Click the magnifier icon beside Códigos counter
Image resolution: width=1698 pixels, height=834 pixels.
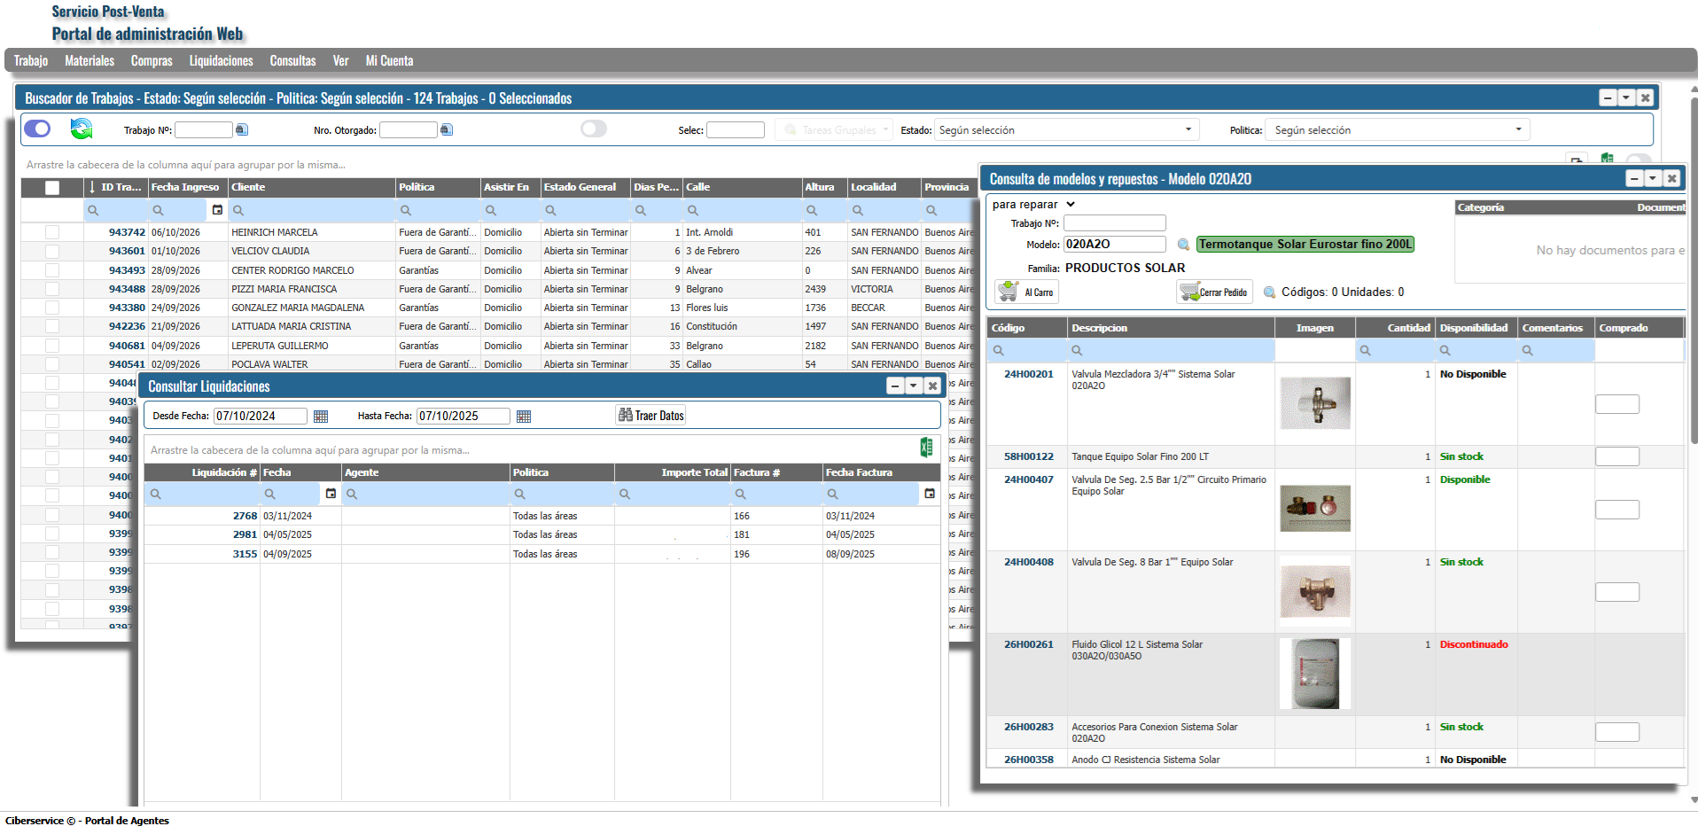pyautogui.click(x=1269, y=292)
